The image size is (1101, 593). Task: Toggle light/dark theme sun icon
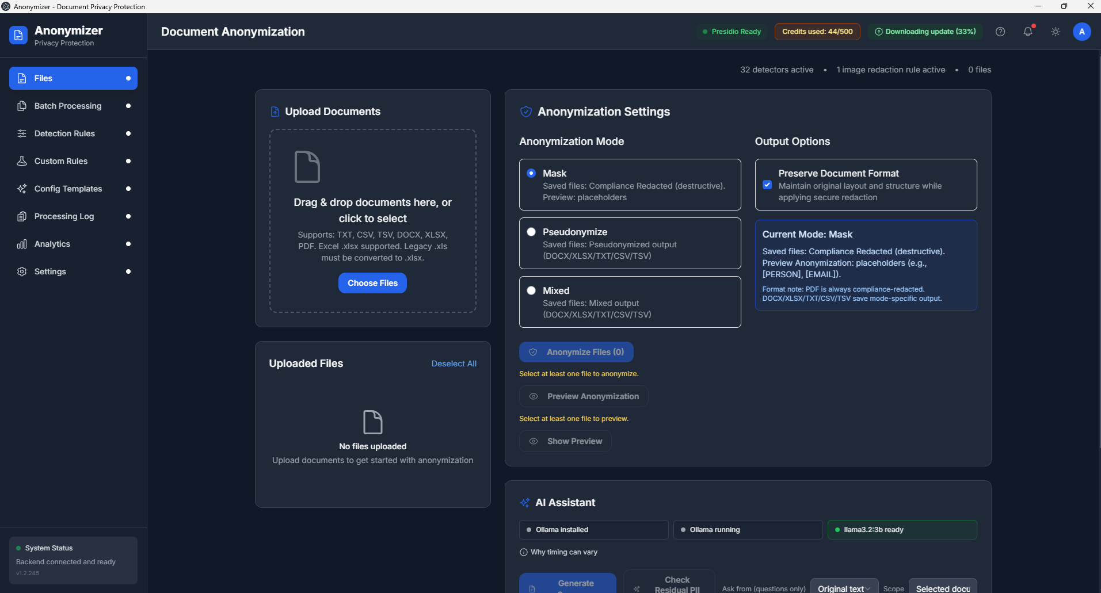point(1056,32)
